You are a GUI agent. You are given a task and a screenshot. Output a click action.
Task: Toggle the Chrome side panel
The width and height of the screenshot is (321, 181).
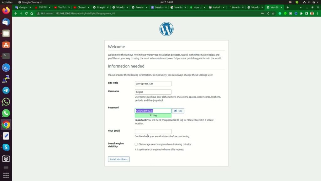(307, 13)
